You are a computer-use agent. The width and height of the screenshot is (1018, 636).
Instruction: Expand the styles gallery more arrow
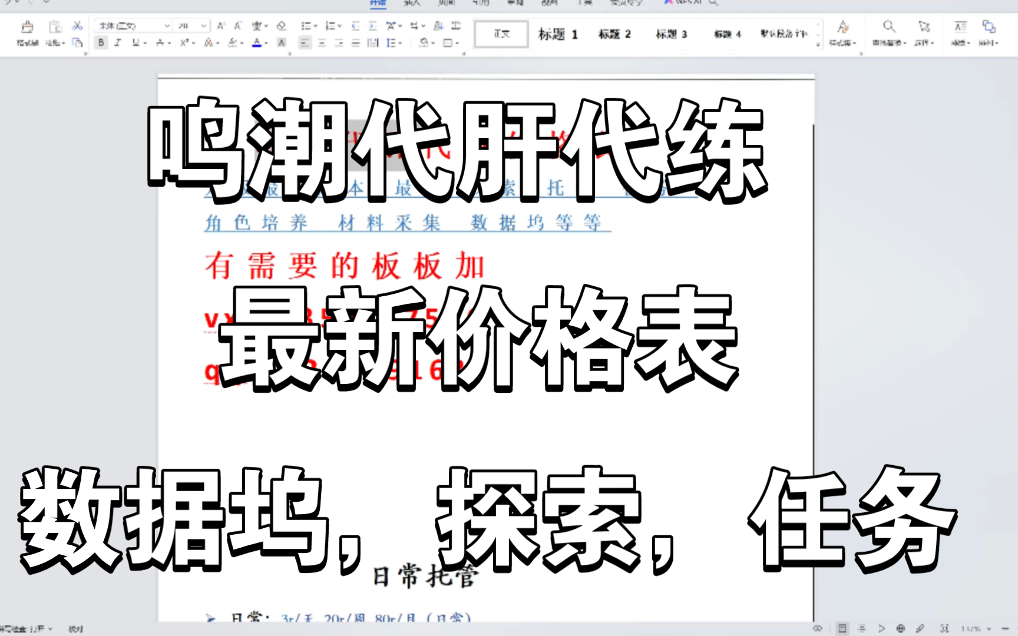click(x=818, y=45)
